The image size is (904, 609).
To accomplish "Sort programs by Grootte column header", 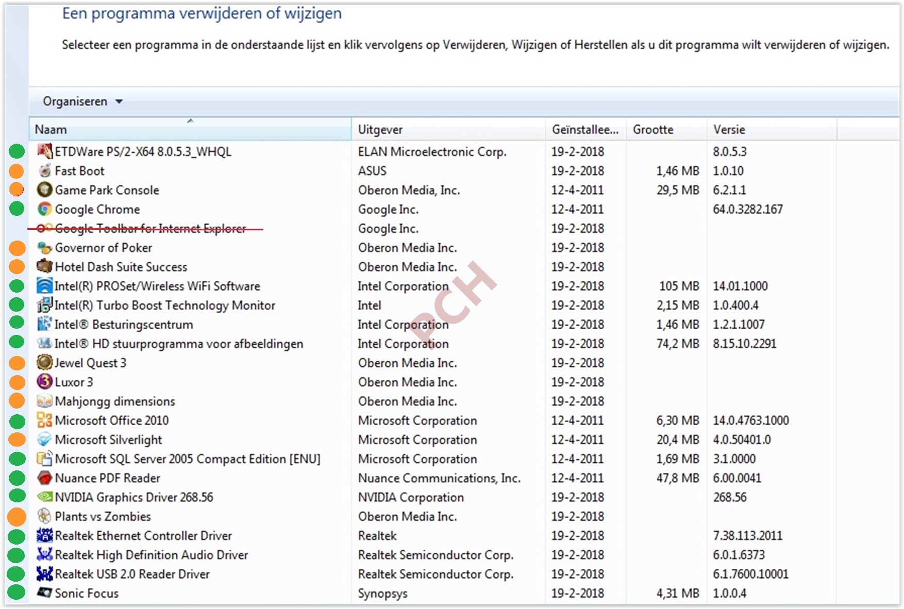I will point(666,129).
